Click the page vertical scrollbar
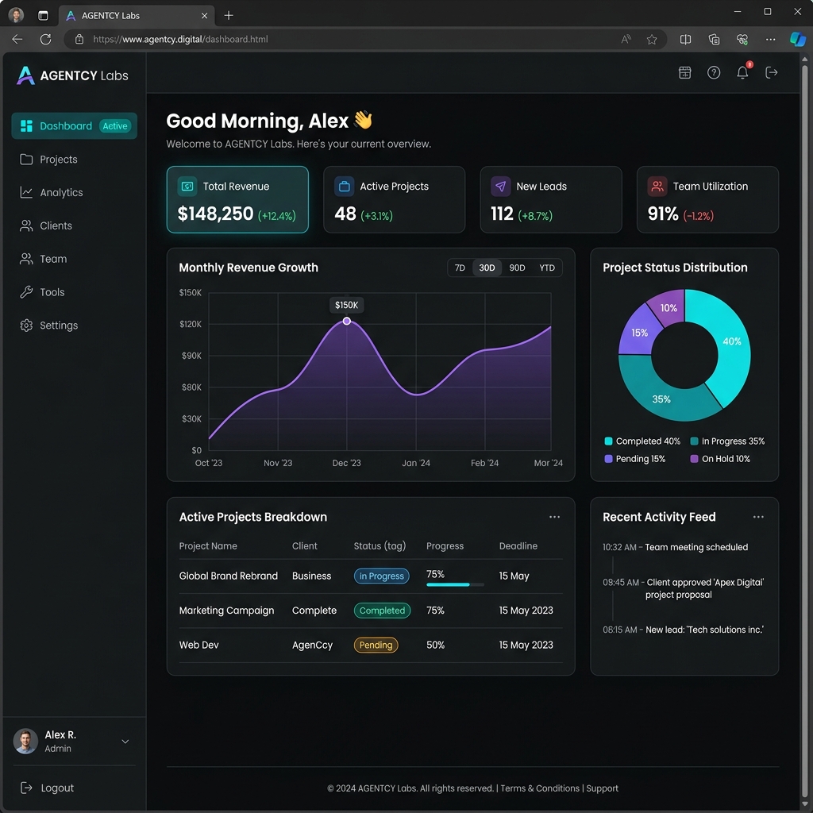The height and width of the screenshot is (813, 813). tap(804, 430)
